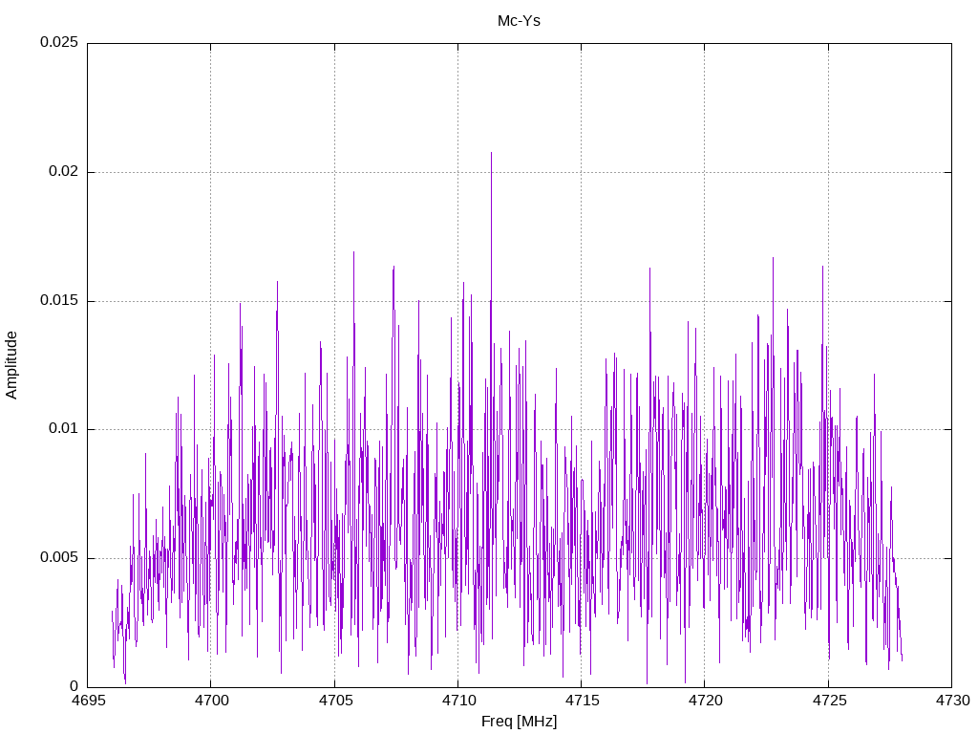
Task: Click the 4730 x-axis tick label
Action: [x=952, y=701]
